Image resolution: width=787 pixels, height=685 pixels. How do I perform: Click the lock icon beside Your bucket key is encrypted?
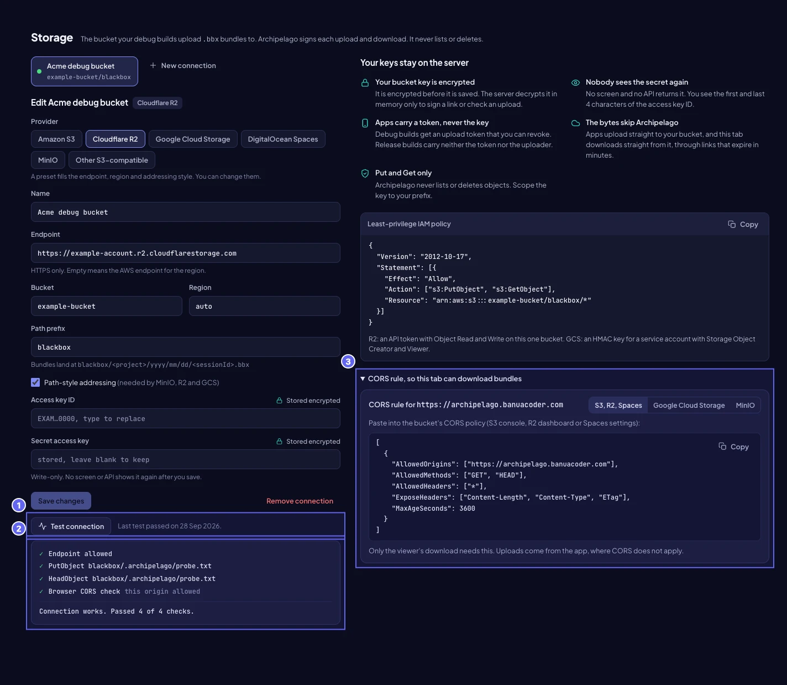coord(365,82)
